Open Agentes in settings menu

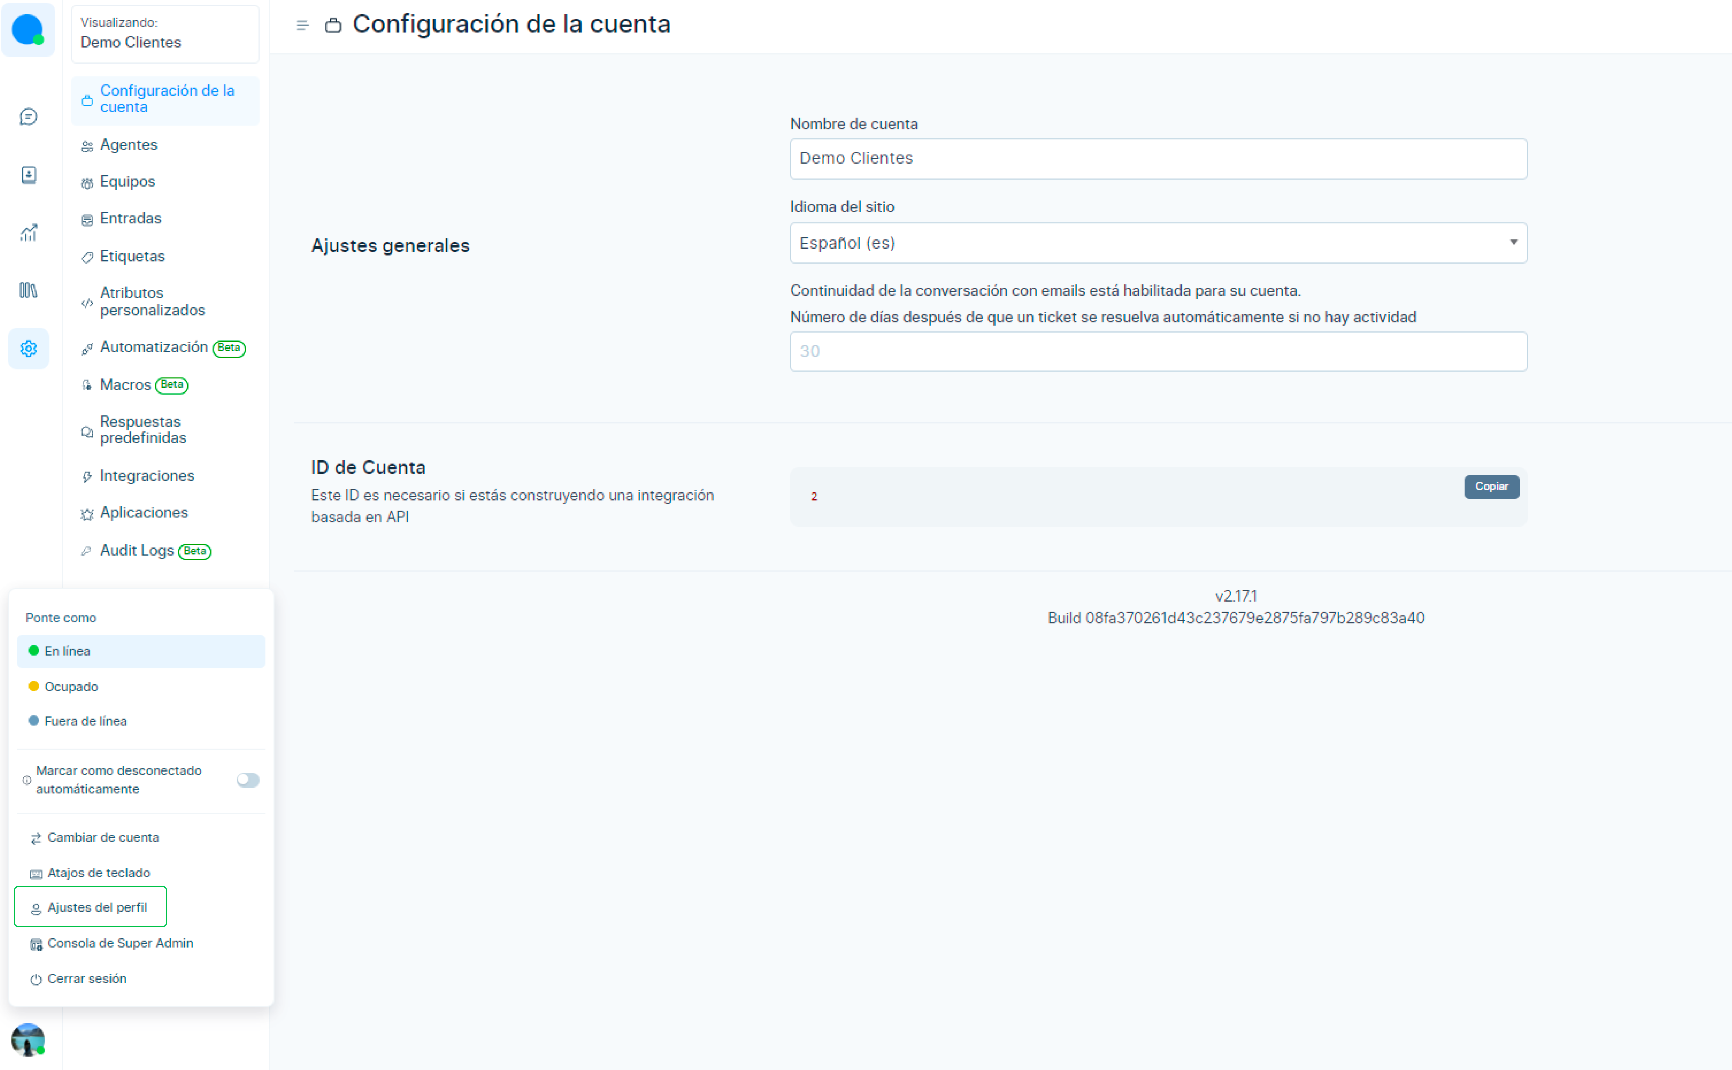(129, 145)
